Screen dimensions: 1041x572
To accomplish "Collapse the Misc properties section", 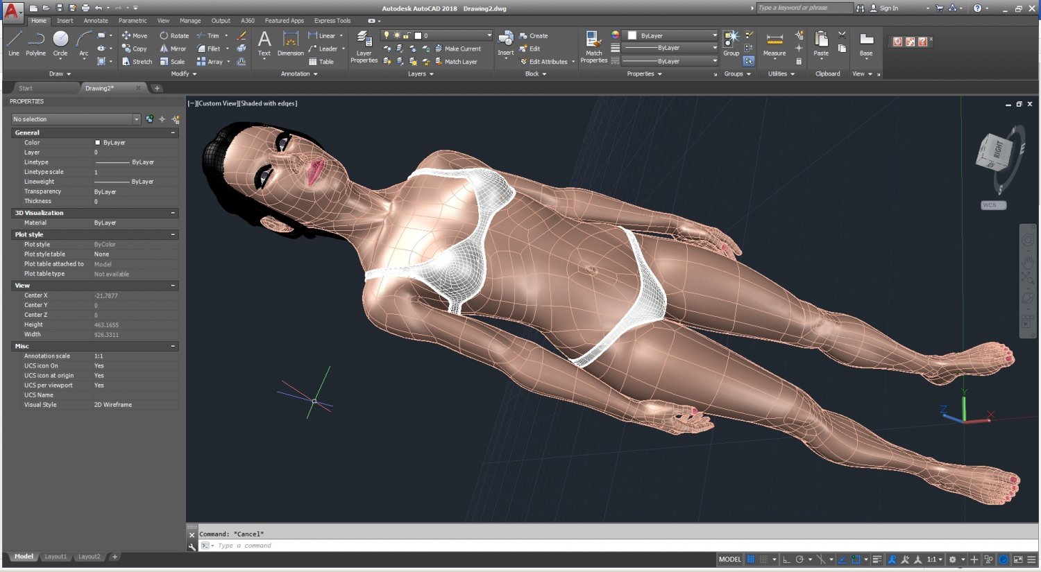I will click(x=173, y=346).
